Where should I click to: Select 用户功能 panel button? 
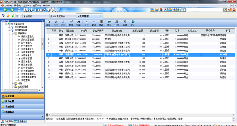[10, 101]
